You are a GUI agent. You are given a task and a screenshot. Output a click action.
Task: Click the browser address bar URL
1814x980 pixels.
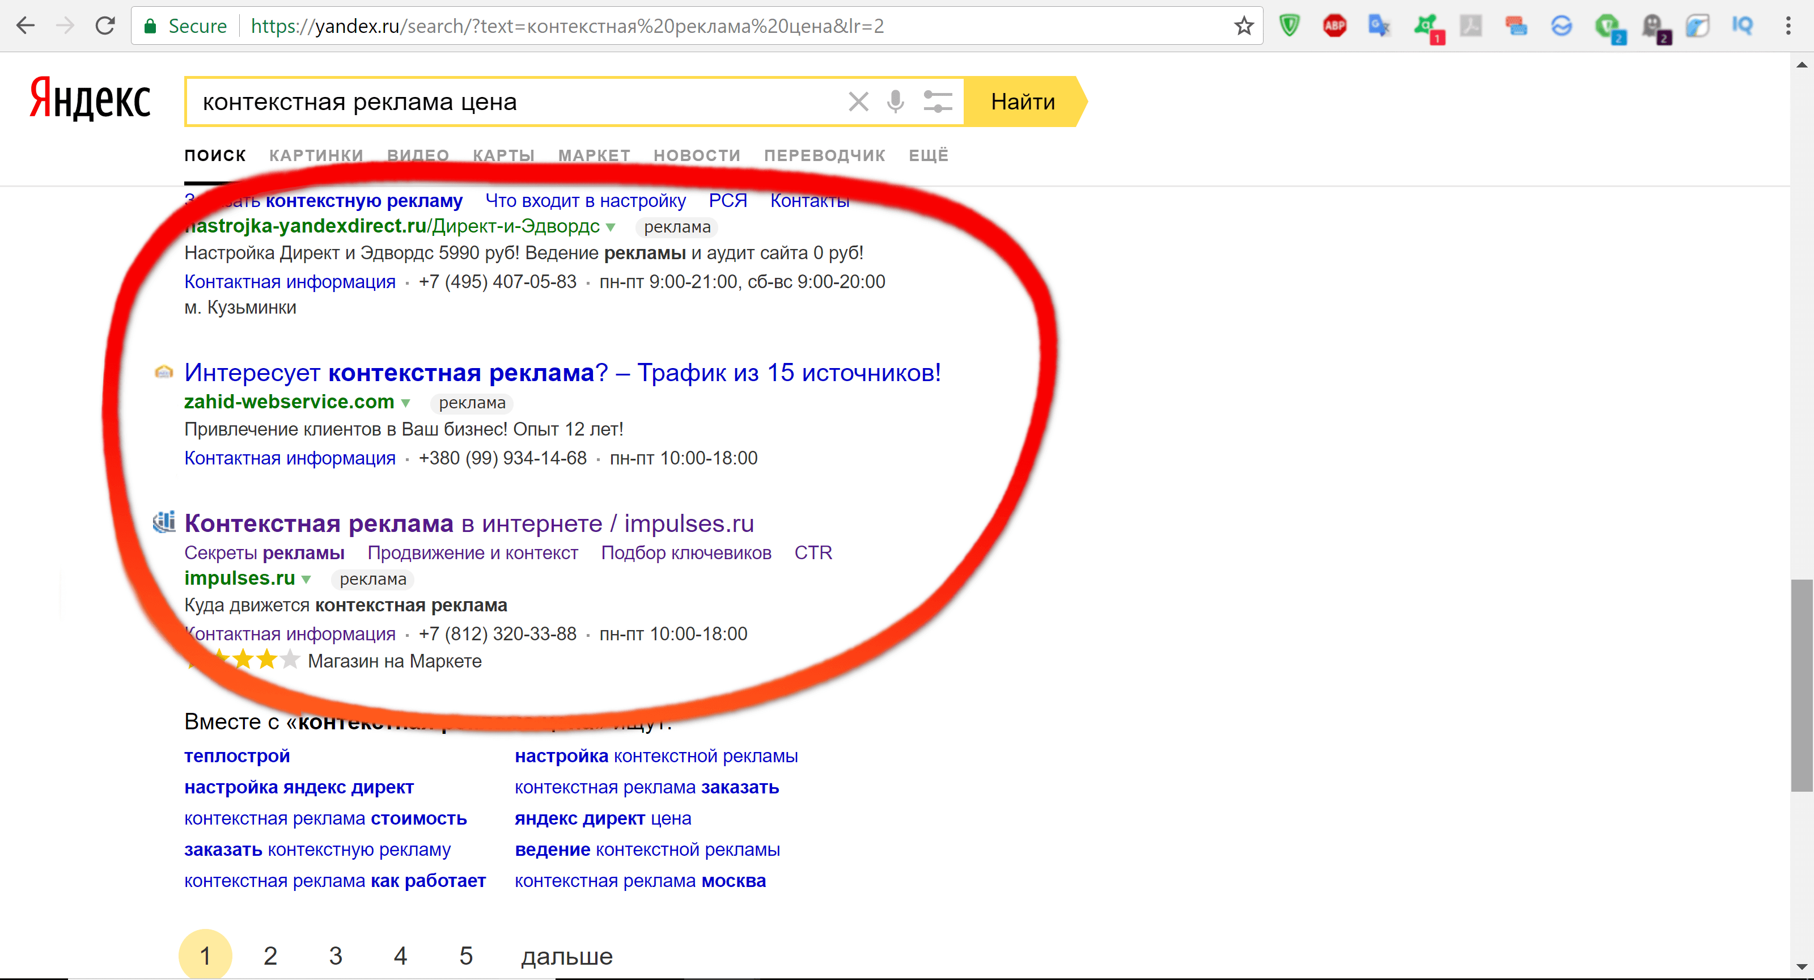click(x=567, y=26)
